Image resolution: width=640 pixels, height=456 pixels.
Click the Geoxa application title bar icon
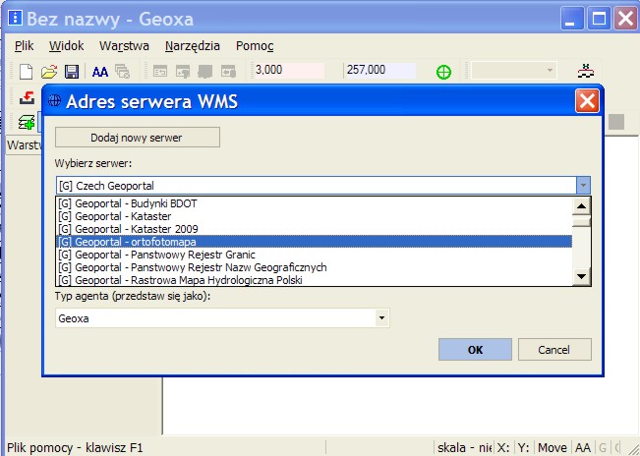15,18
